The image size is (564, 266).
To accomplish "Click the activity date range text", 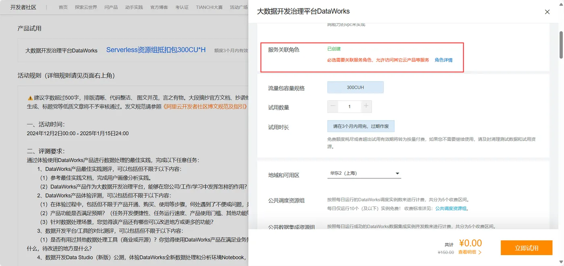I will (78, 133).
